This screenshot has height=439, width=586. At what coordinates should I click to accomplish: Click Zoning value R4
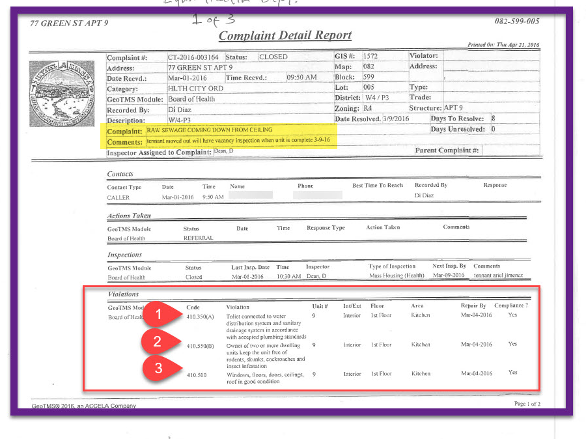tap(368, 108)
